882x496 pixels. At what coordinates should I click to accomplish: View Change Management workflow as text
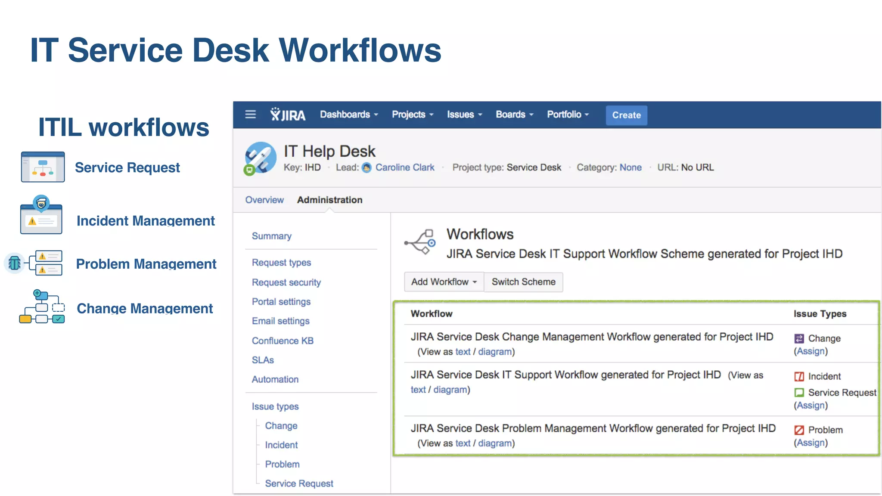pos(463,352)
